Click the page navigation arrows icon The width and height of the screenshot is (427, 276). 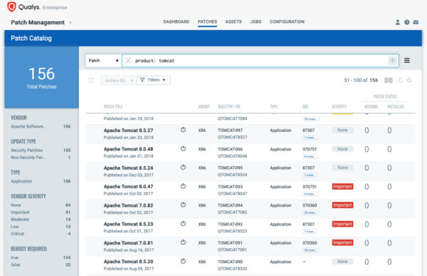click(389, 81)
